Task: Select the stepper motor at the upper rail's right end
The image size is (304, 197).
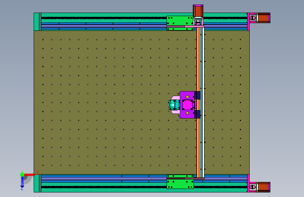Action: [x=263, y=18]
